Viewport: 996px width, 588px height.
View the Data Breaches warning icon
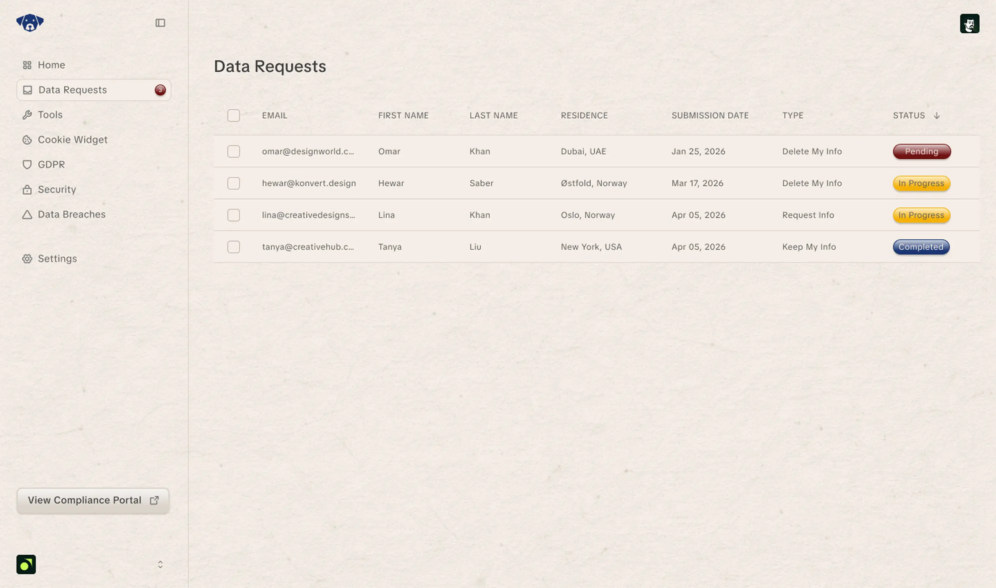coord(27,214)
